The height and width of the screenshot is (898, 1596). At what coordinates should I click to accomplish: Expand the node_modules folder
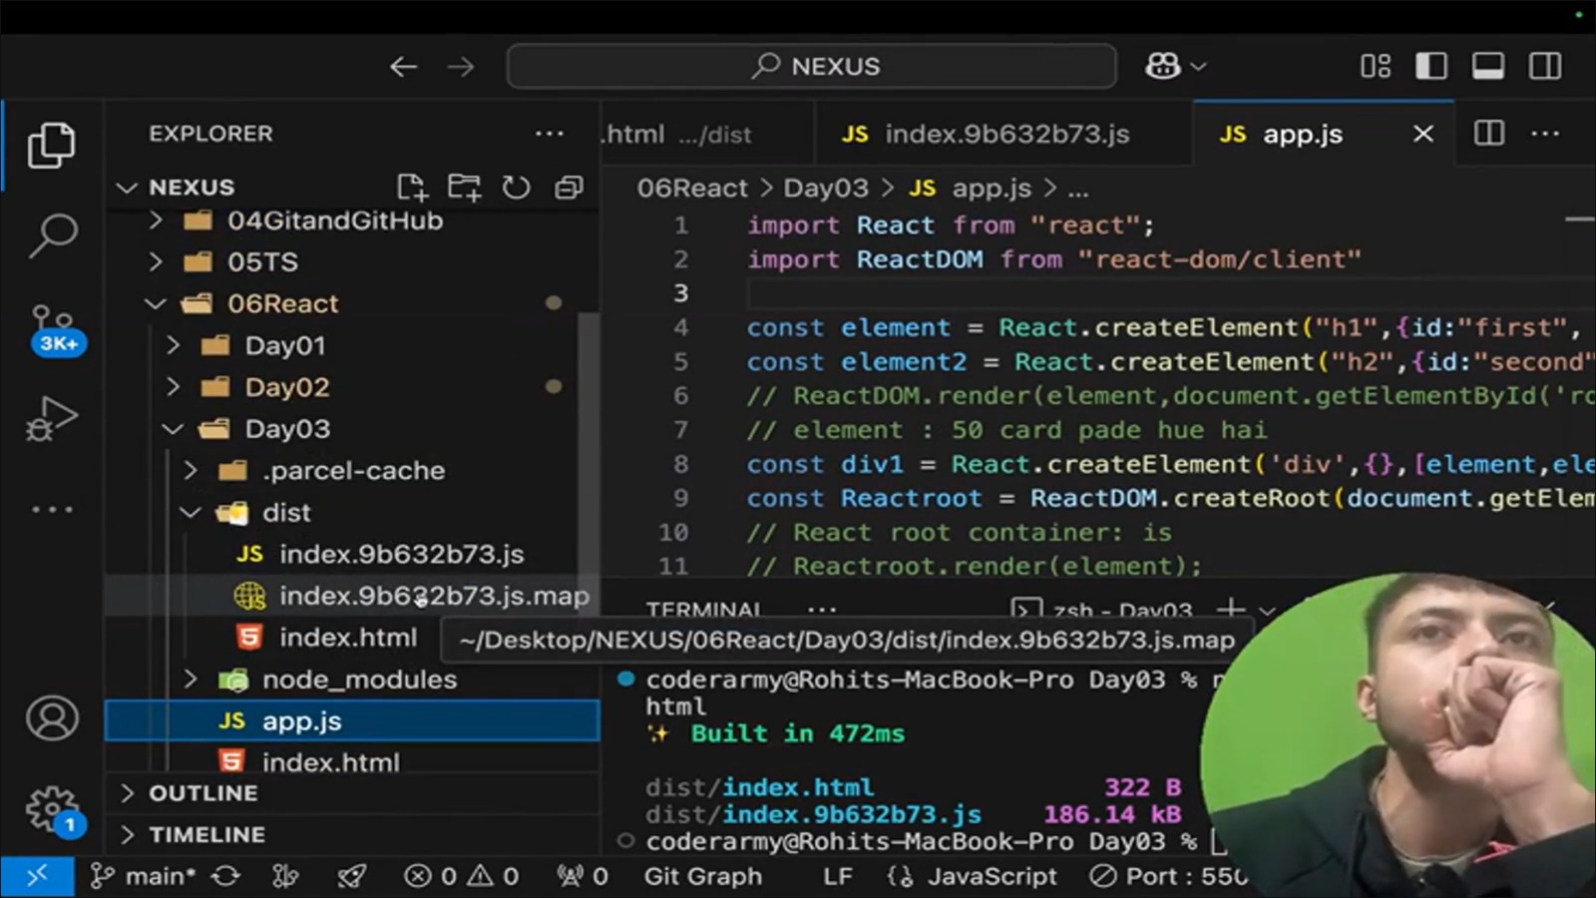(x=359, y=679)
